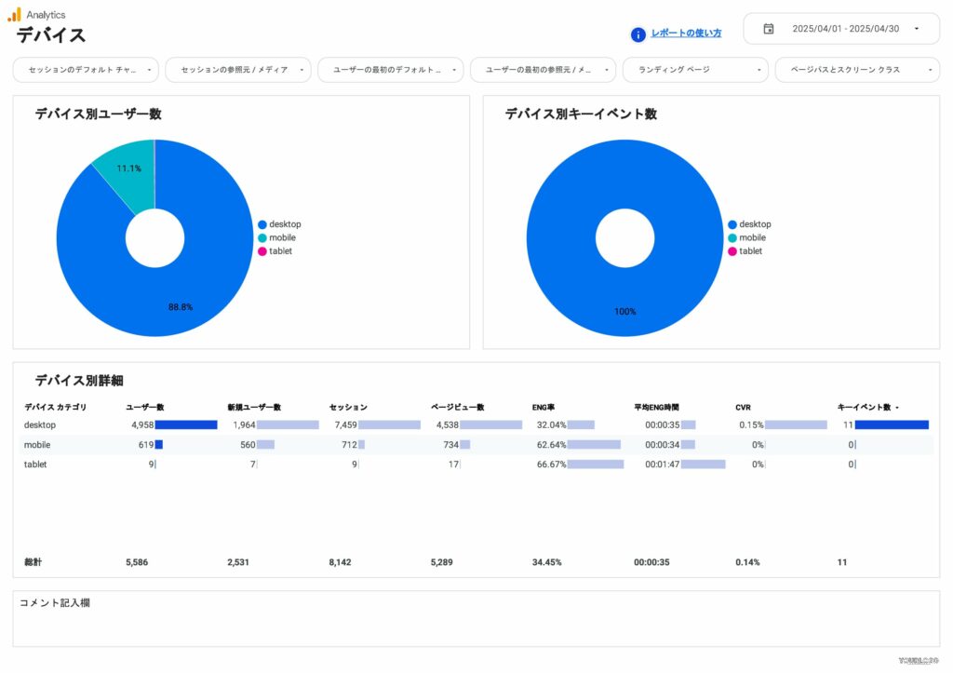Image resolution: width=953 pixels, height=673 pixels.
Task: Click the Google Analytics logo icon
Action: click(14, 14)
